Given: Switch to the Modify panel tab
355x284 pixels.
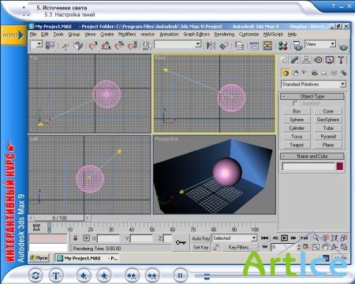Looking at the screenshot, I should (295, 60).
